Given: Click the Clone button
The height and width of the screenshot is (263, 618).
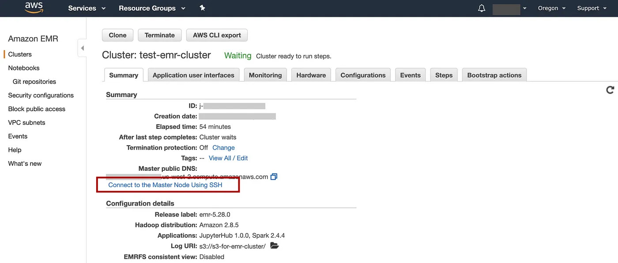Looking at the screenshot, I should (117, 35).
